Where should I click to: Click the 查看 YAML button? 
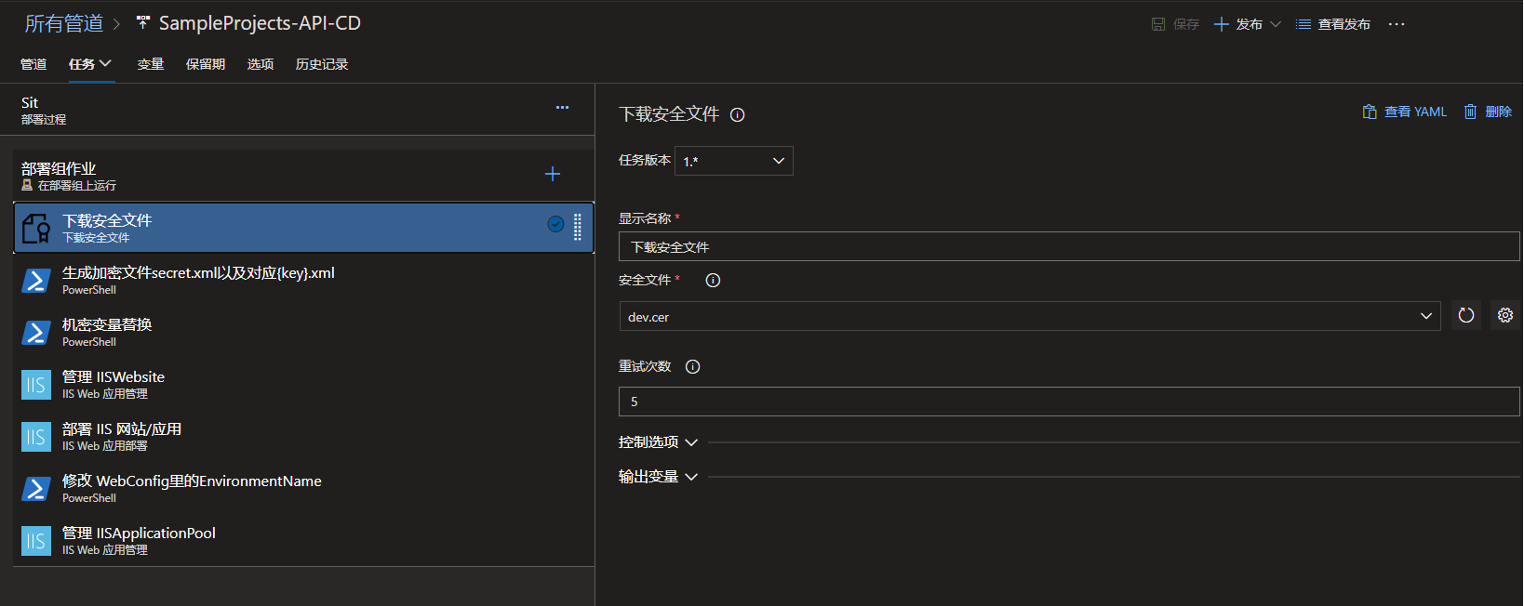pos(1405,112)
